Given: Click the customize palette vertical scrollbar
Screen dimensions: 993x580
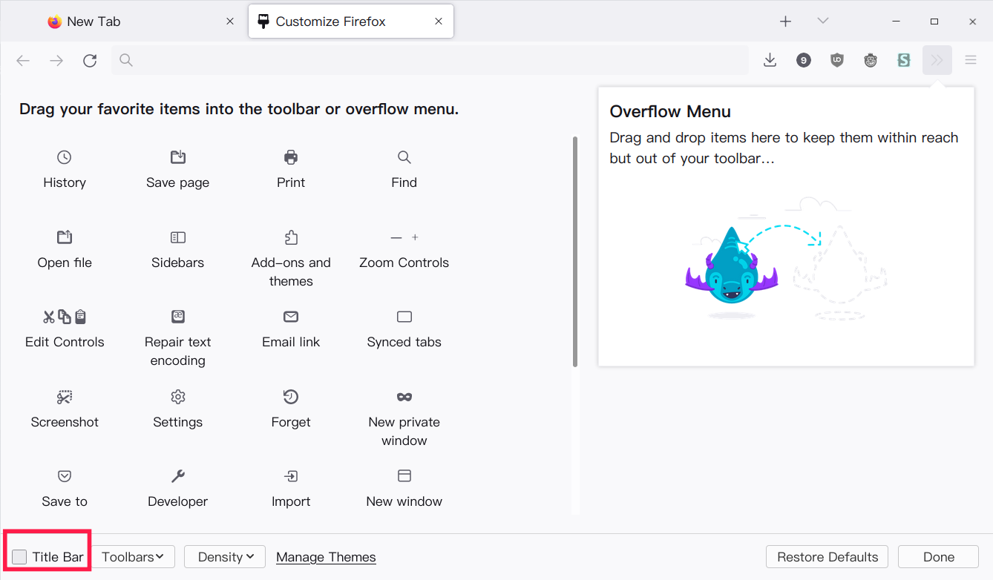Looking at the screenshot, I should tap(575, 251).
